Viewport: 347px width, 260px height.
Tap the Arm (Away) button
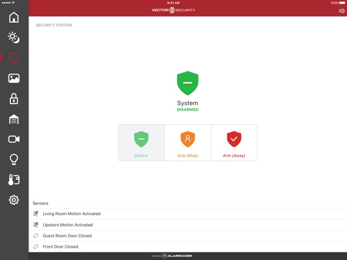(234, 143)
